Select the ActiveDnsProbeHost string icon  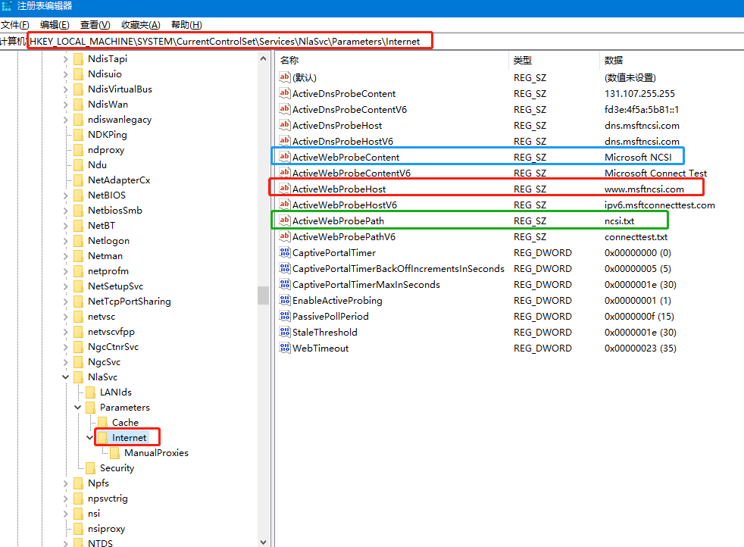[284, 125]
